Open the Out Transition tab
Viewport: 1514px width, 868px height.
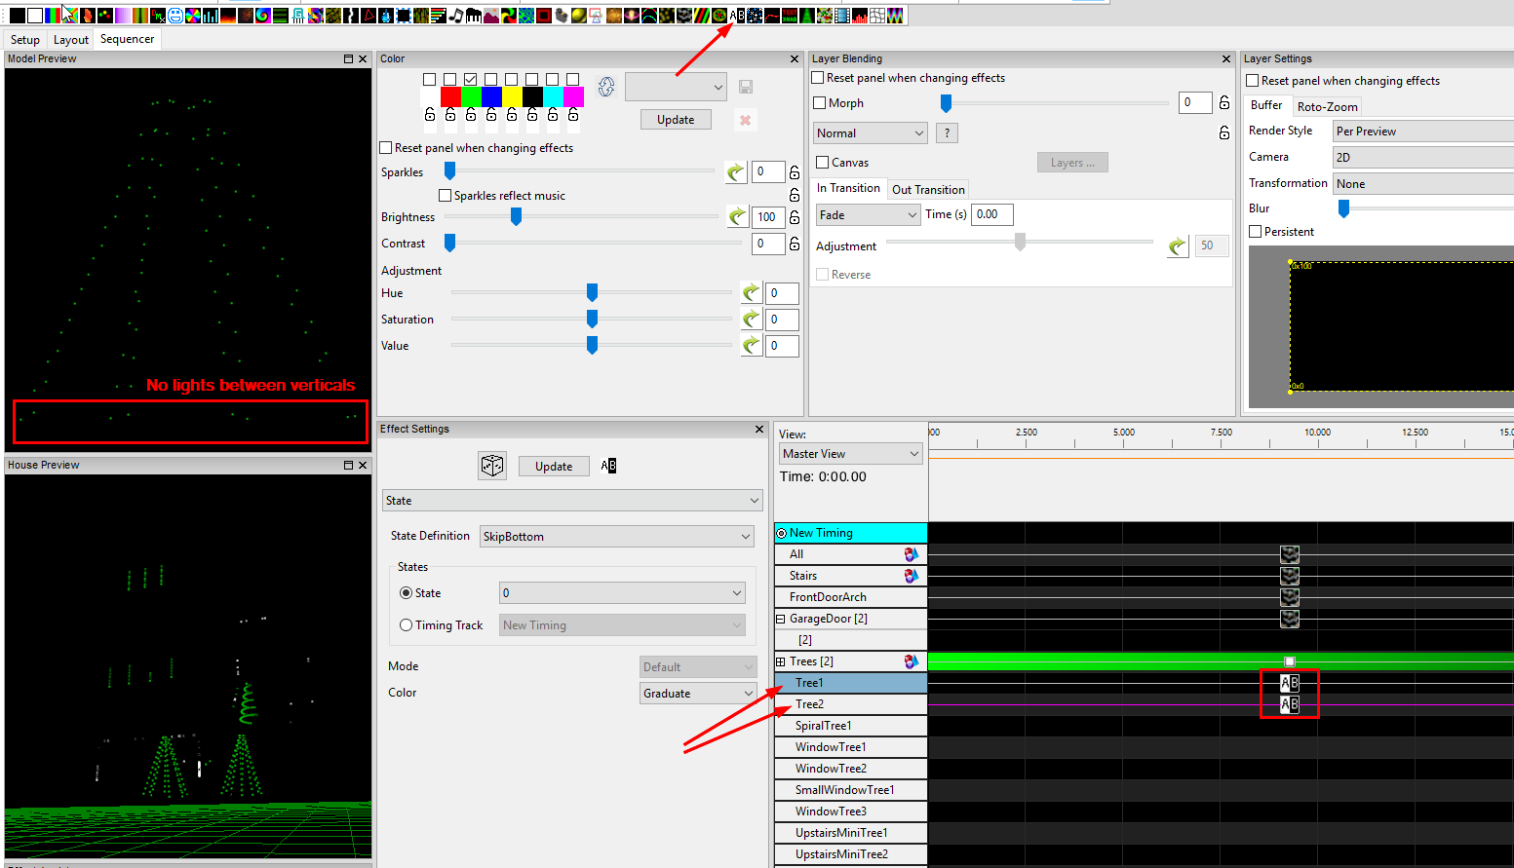coord(927,189)
